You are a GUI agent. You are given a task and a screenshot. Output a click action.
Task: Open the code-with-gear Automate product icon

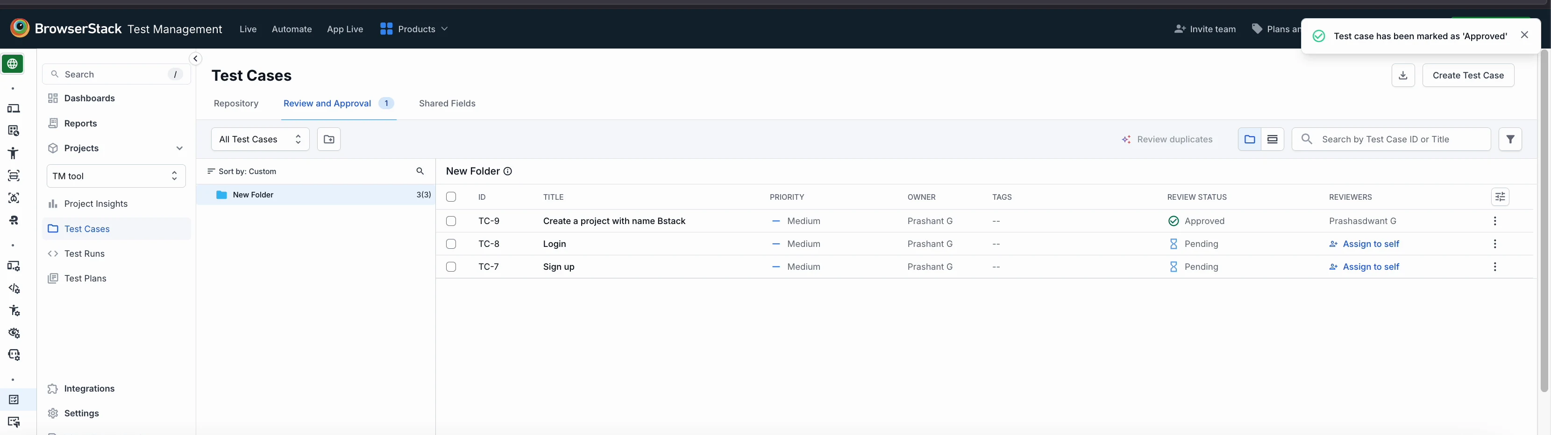14,288
